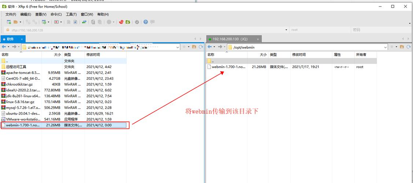This screenshot has width=413, height=183.
Task: Close the 192.168.200.130 (JQ) tab
Action: point(258,39)
